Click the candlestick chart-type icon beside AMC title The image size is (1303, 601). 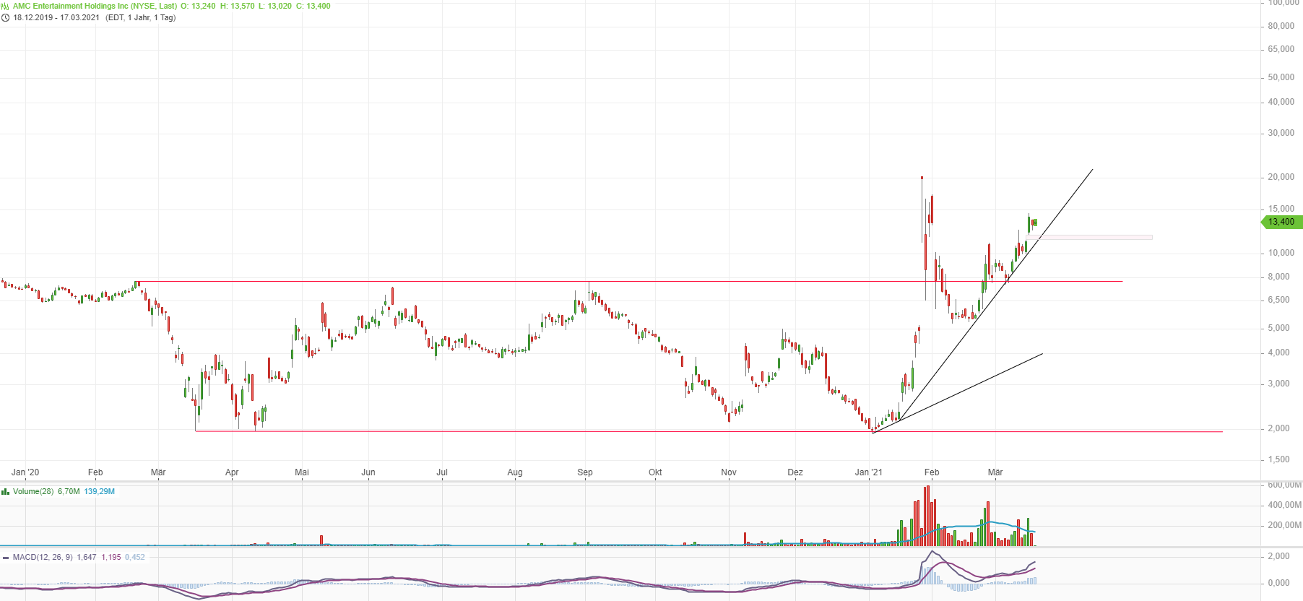[6, 6]
